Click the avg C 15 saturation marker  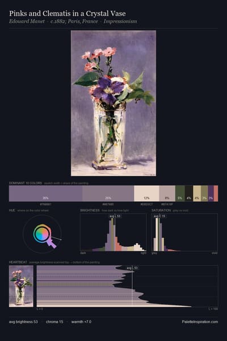coord(159,216)
